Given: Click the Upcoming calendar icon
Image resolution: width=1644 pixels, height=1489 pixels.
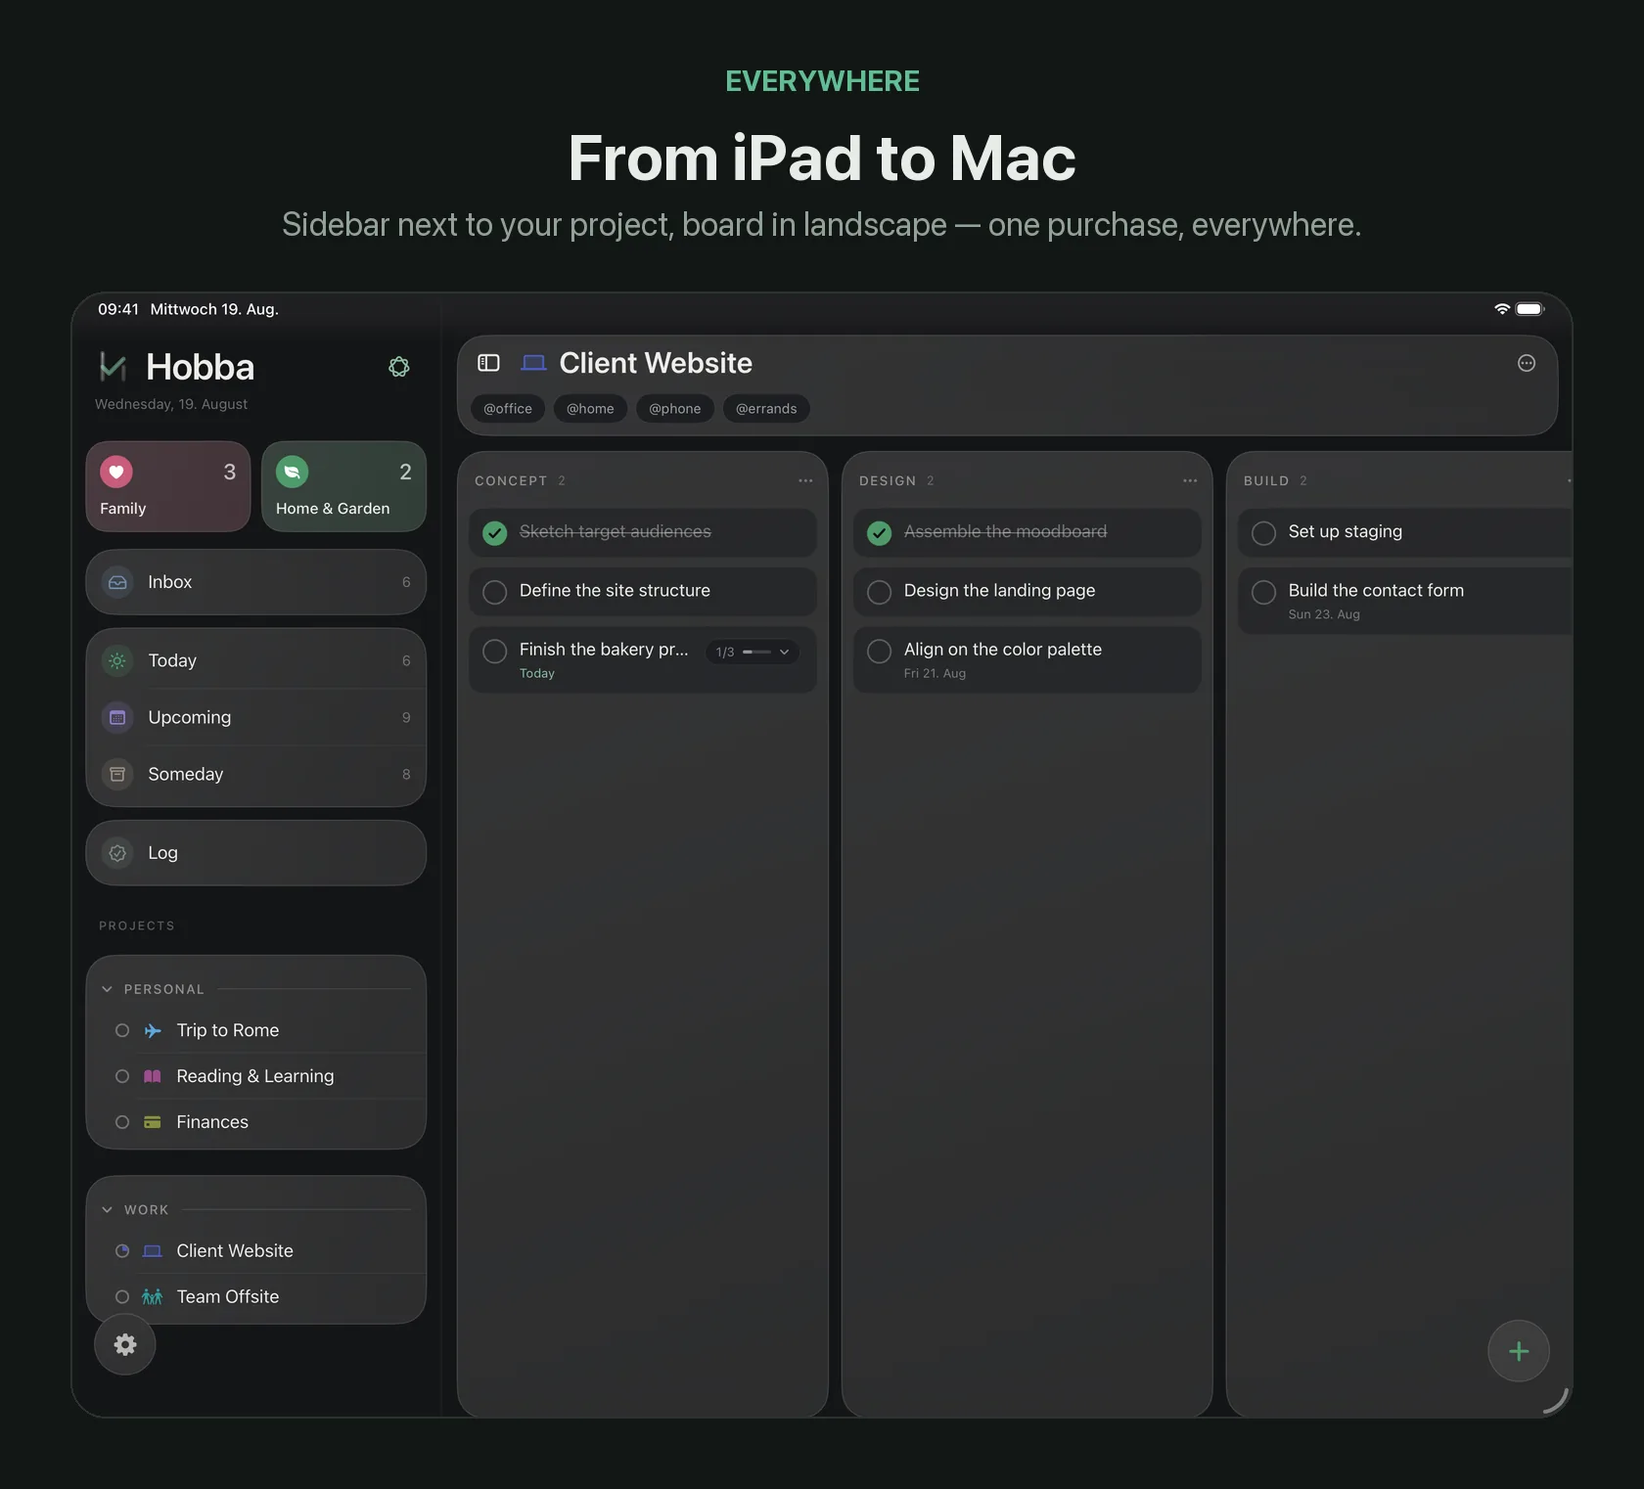Looking at the screenshot, I should pos(117,717).
